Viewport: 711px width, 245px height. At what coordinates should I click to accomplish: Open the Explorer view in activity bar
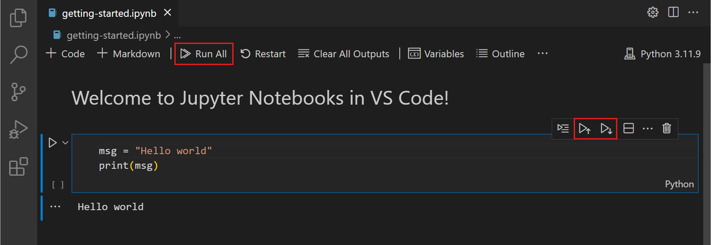pos(18,18)
